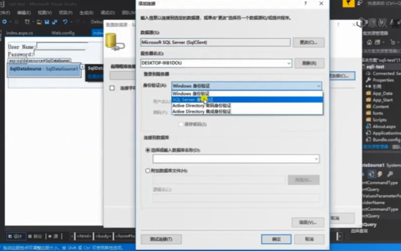Switch to Design view tab at bottom
This screenshot has width=401, height=251.
(x=15, y=236)
